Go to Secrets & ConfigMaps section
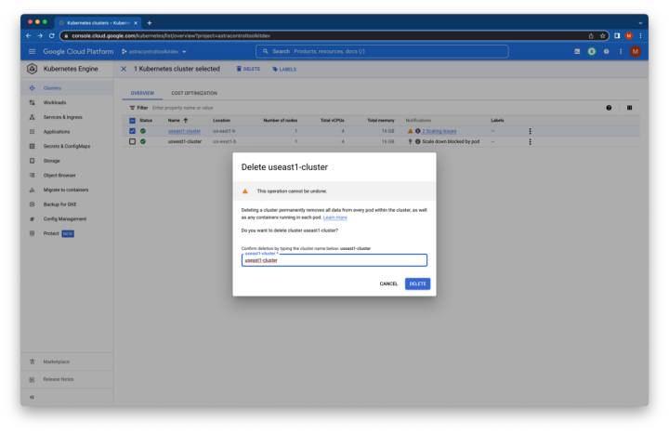 coord(69,146)
